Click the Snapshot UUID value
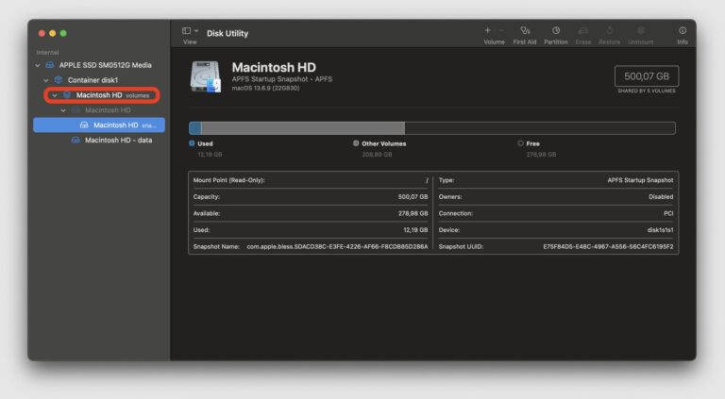 coord(608,246)
